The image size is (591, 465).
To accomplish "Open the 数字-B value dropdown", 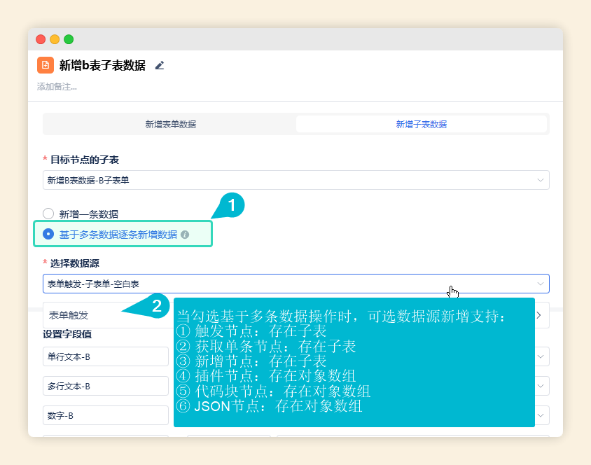I will (540, 415).
